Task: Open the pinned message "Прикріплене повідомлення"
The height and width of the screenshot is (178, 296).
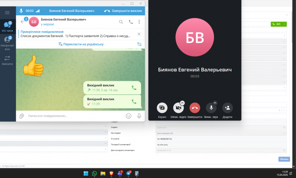Action: click(x=76, y=34)
